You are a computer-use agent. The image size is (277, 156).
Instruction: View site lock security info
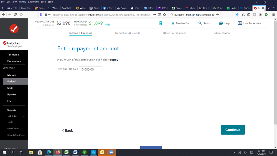pyautogui.click(x=46, y=15)
